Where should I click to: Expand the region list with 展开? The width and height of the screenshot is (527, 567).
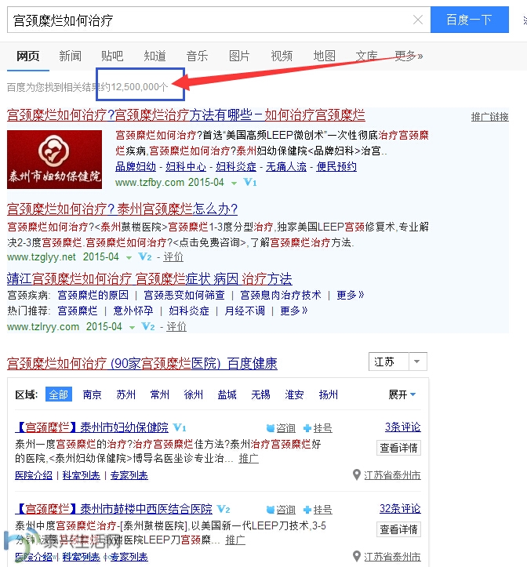(402, 394)
